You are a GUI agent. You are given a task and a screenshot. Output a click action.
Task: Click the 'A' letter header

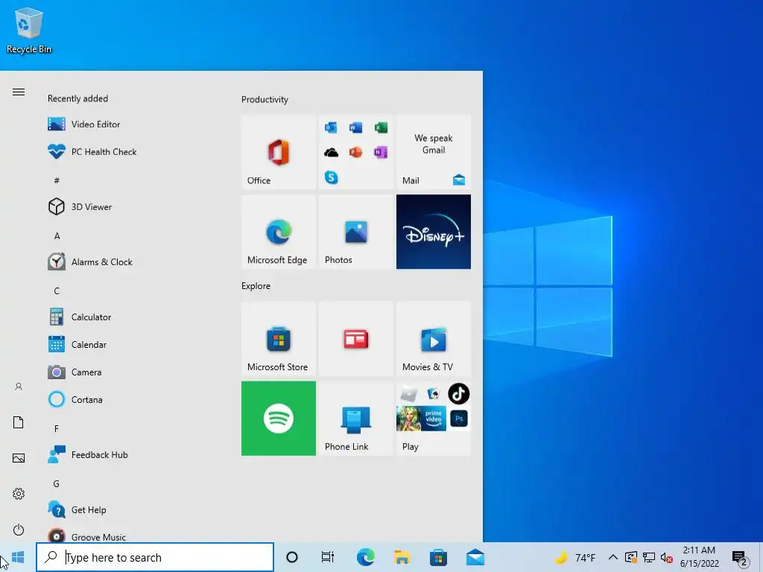coord(57,236)
